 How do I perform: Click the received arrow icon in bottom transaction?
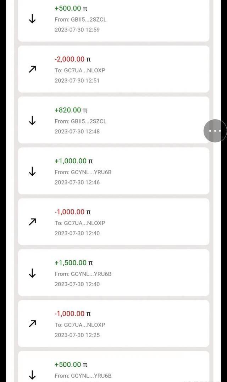click(32, 375)
